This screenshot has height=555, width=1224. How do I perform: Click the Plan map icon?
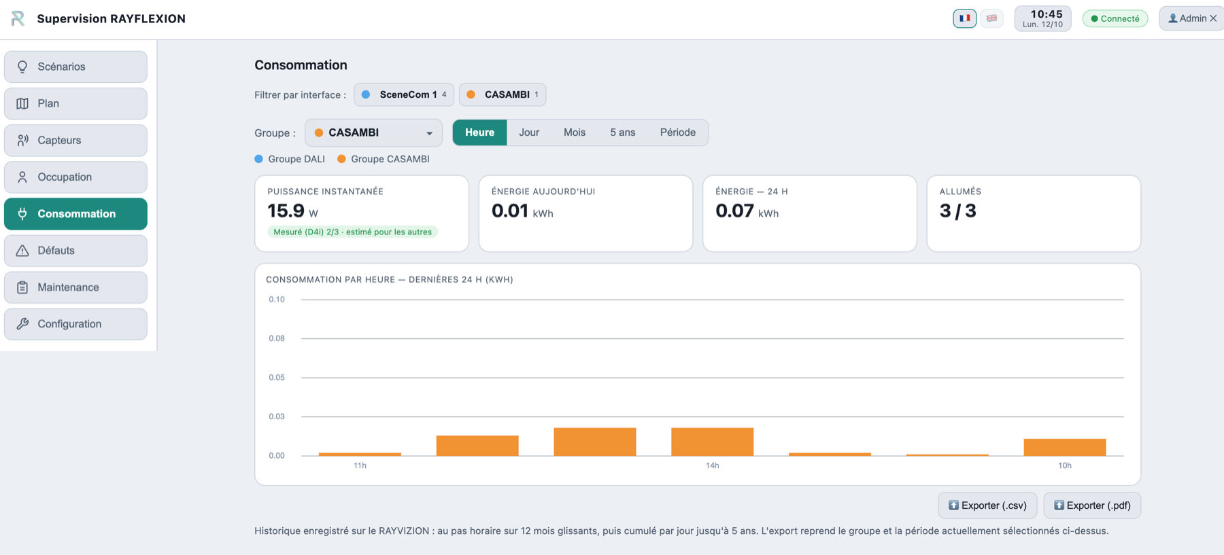click(x=22, y=103)
